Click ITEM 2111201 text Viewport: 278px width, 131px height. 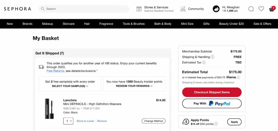[x=91, y=108]
